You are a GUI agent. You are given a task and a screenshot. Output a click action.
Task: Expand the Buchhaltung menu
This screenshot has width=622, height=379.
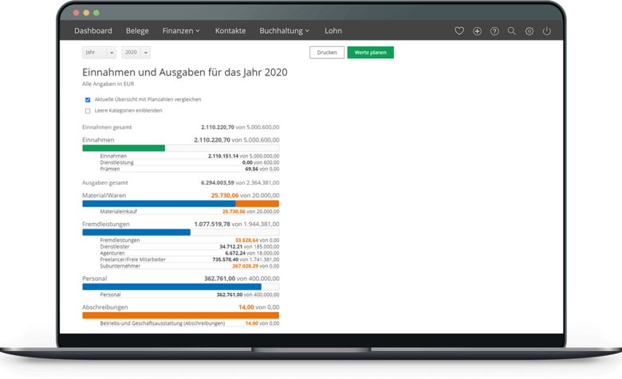[284, 31]
